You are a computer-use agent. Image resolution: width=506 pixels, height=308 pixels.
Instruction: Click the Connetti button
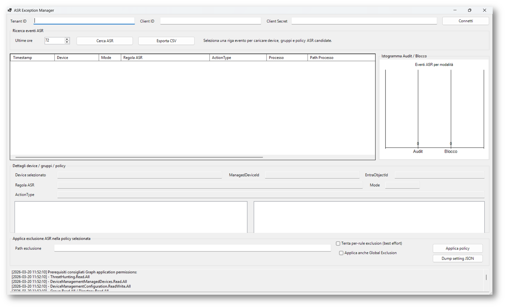tap(465, 21)
